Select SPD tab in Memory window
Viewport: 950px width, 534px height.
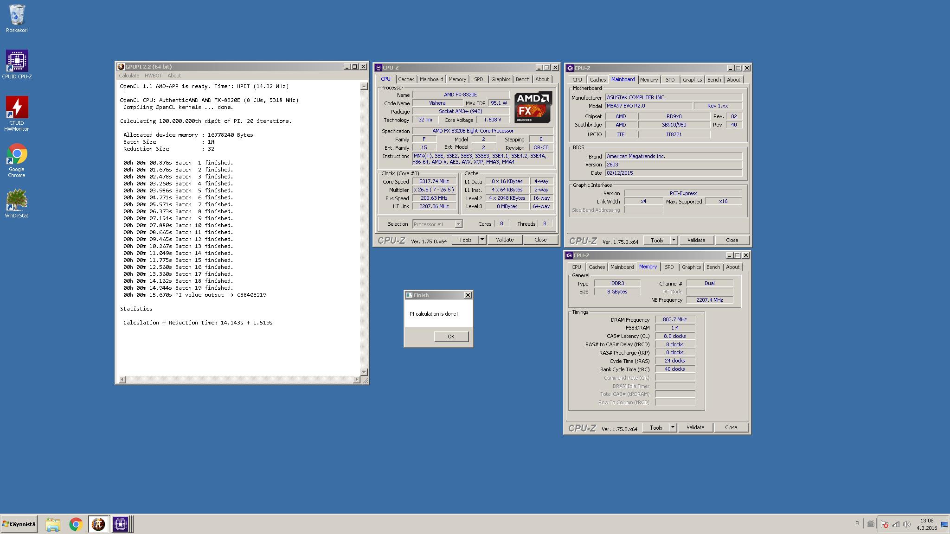tap(669, 267)
